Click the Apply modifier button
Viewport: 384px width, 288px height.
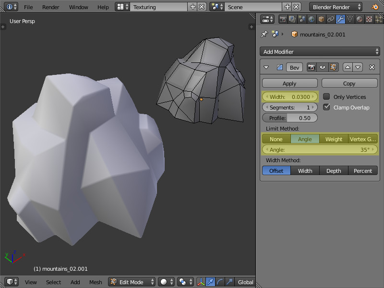(289, 83)
